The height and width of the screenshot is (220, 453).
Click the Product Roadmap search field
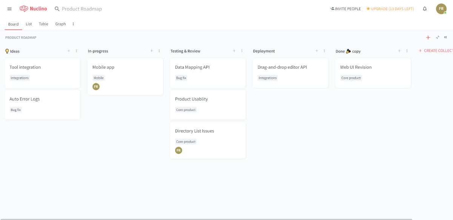82,9
